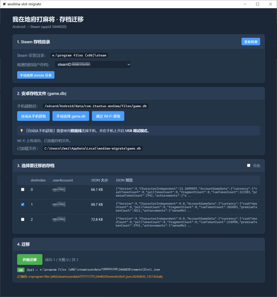Minimize the wodima-slot-migrate window
The image size is (277, 297).
(x=245, y=4)
